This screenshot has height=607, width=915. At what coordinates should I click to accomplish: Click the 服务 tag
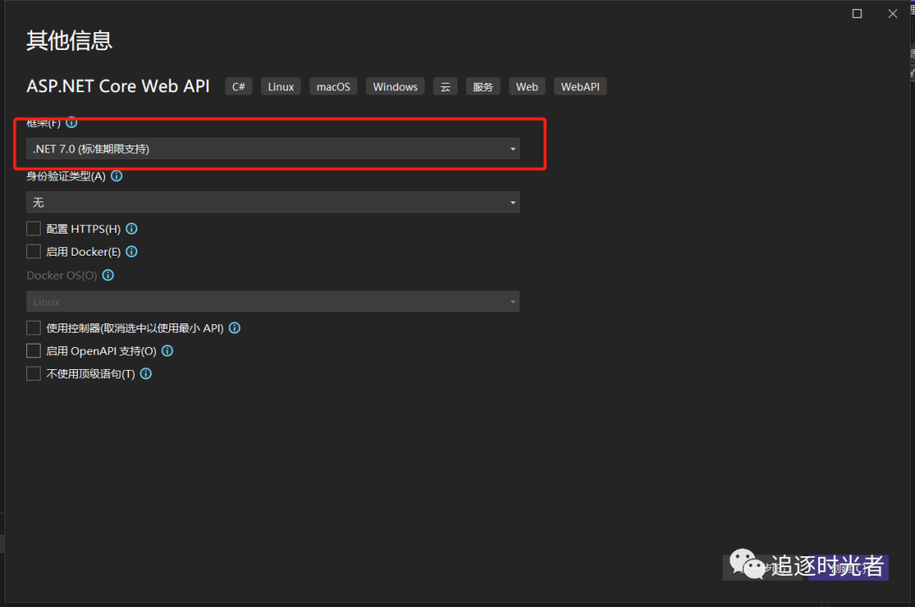(483, 86)
